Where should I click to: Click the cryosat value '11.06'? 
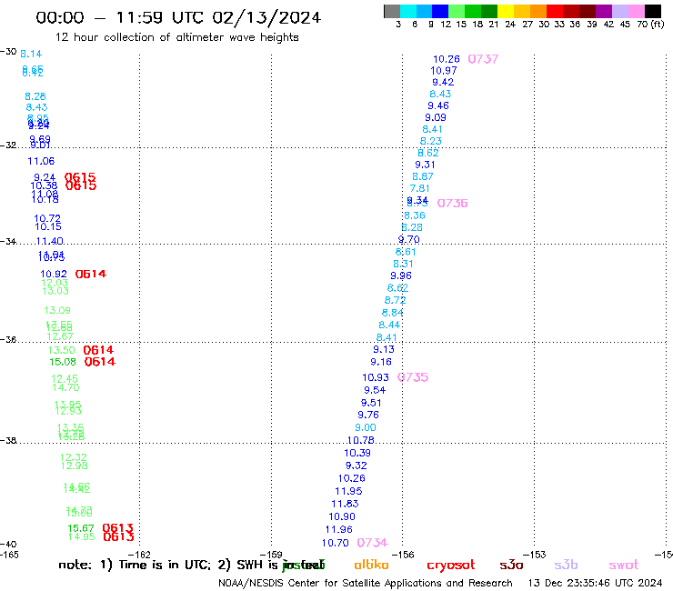[41, 161]
